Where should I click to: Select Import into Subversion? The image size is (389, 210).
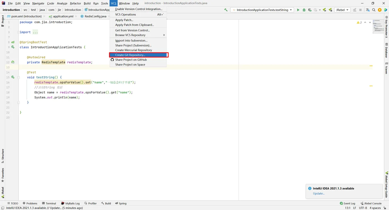(x=138, y=41)
